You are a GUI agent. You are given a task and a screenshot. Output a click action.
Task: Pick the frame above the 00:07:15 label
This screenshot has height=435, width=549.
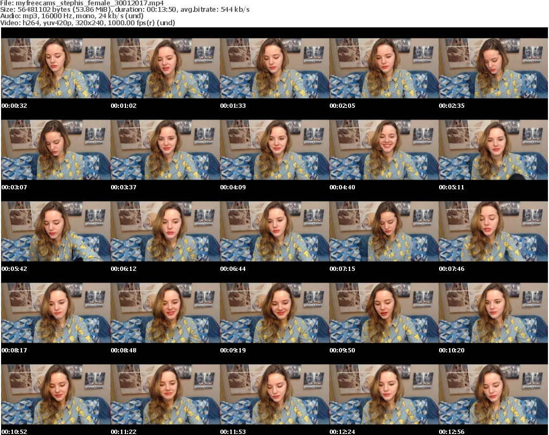(x=384, y=232)
